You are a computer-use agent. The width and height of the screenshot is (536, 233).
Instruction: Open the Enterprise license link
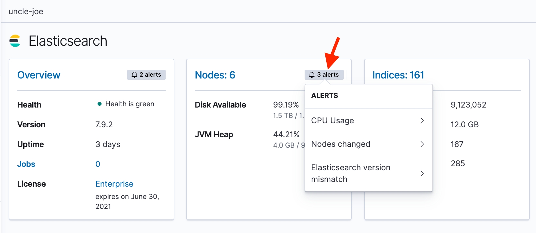(x=114, y=184)
